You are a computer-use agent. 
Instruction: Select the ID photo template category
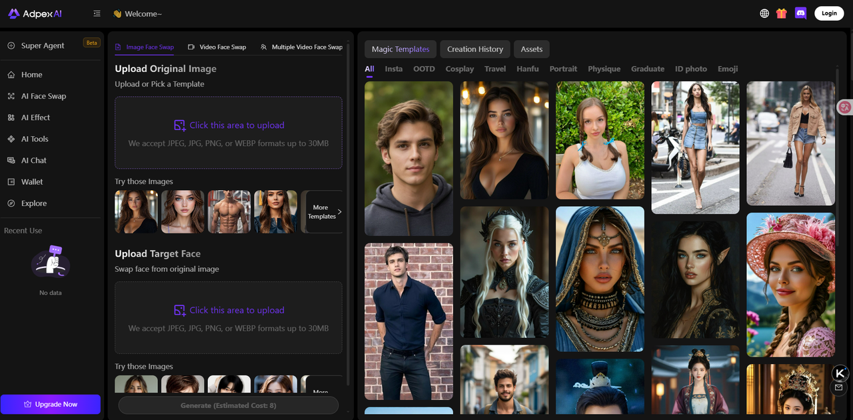tap(691, 69)
